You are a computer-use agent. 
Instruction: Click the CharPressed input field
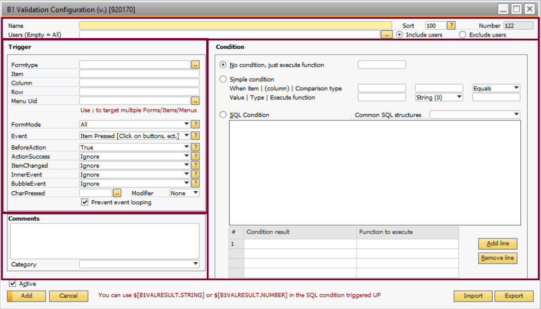pos(96,193)
